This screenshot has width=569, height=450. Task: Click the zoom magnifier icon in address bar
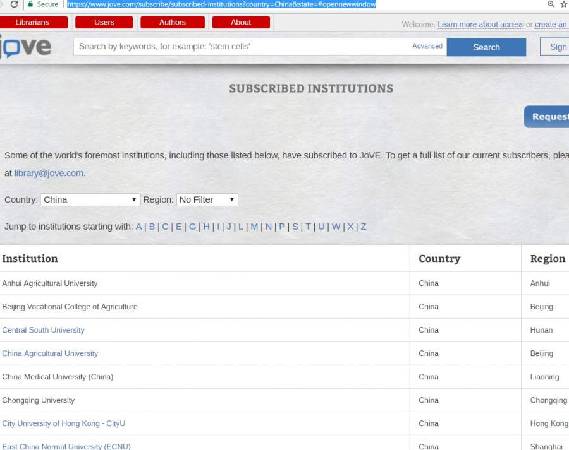(x=551, y=4)
